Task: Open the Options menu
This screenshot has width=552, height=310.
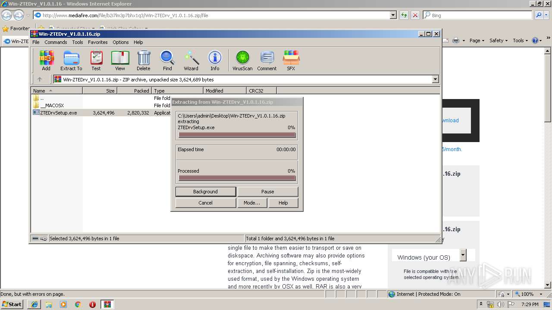Action: point(121,42)
